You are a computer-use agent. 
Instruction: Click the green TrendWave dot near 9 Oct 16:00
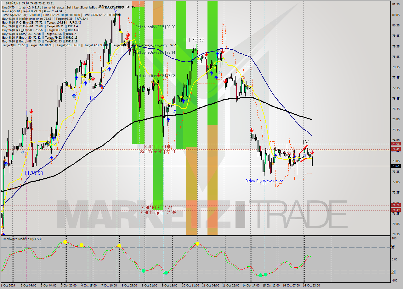coord(166,272)
